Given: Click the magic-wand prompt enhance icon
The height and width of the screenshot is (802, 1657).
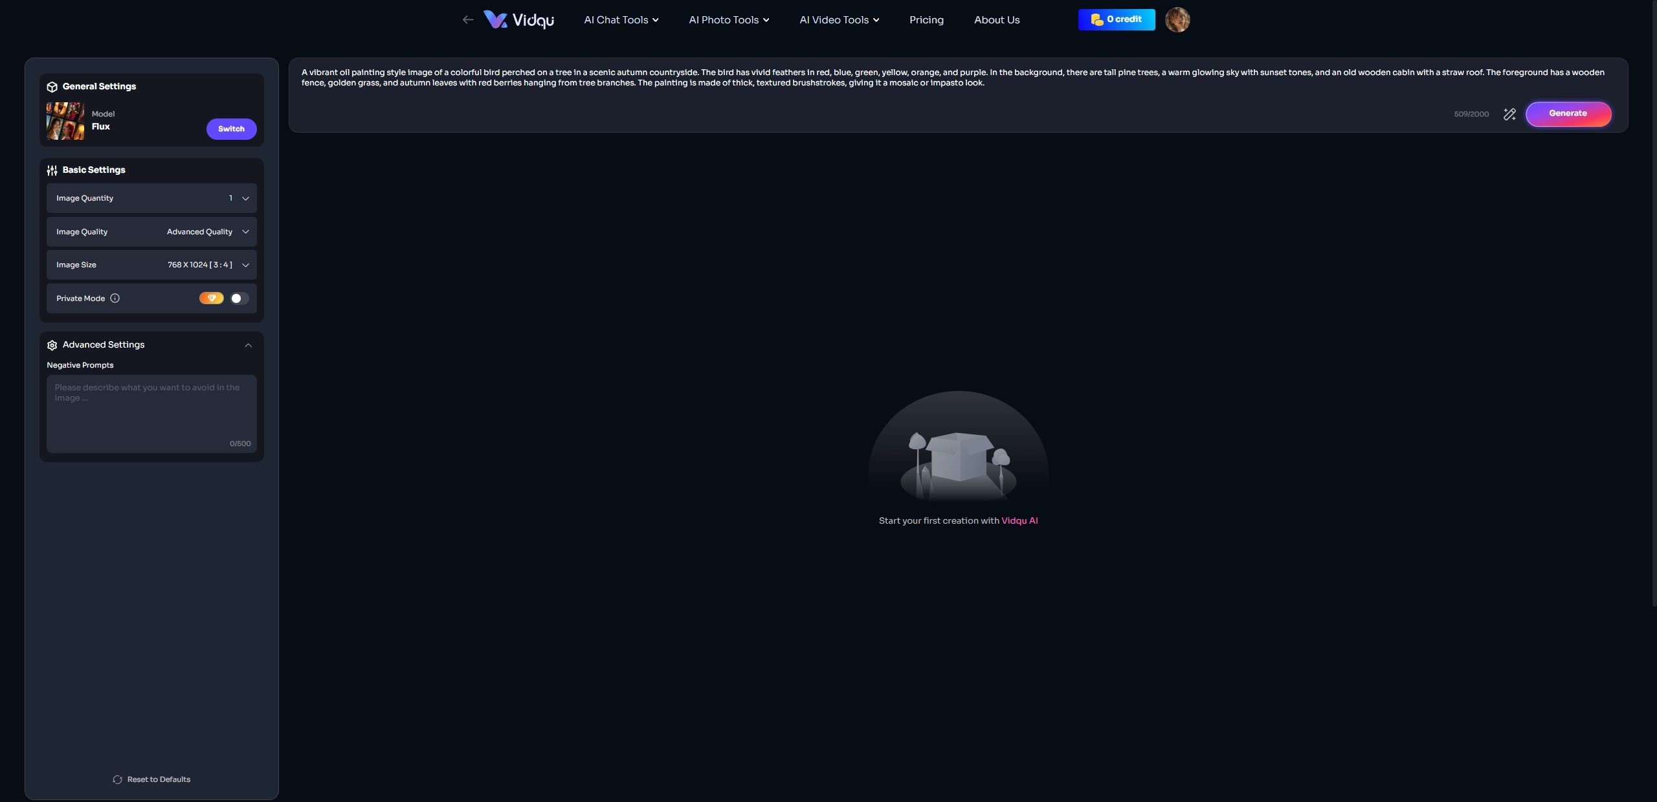Looking at the screenshot, I should [x=1510, y=114].
